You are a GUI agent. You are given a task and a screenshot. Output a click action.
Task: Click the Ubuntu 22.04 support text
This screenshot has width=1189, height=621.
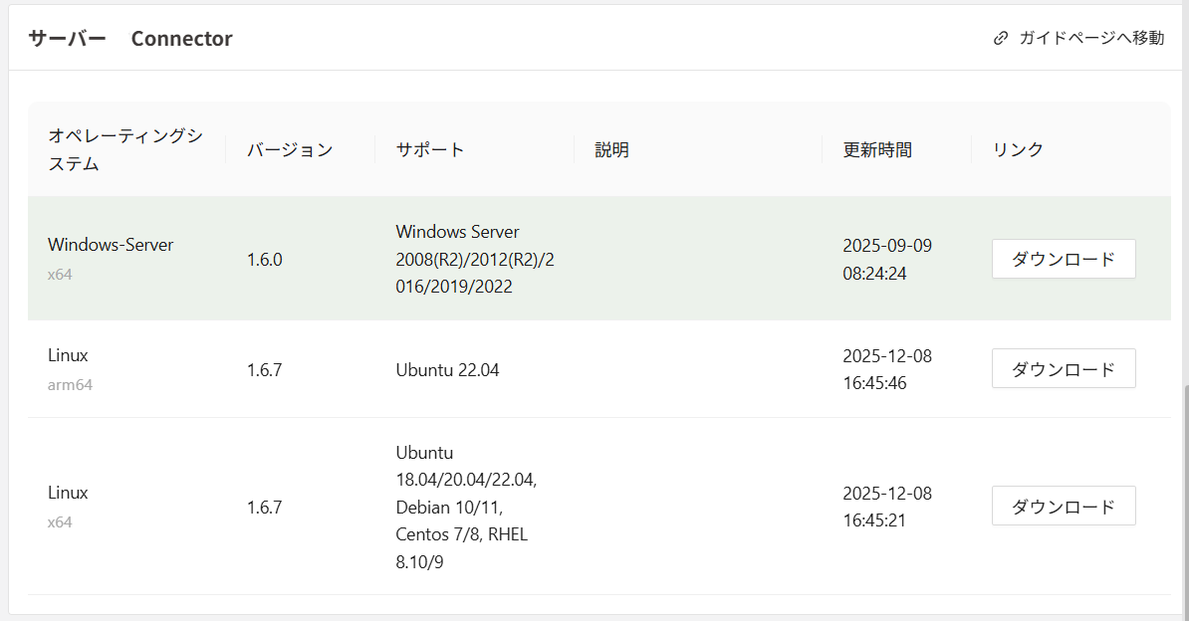click(x=446, y=368)
